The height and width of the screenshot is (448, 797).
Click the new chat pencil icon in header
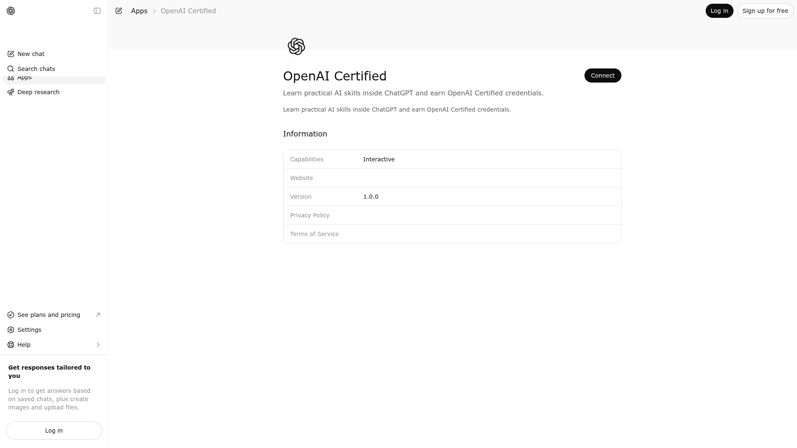[119, 11]
